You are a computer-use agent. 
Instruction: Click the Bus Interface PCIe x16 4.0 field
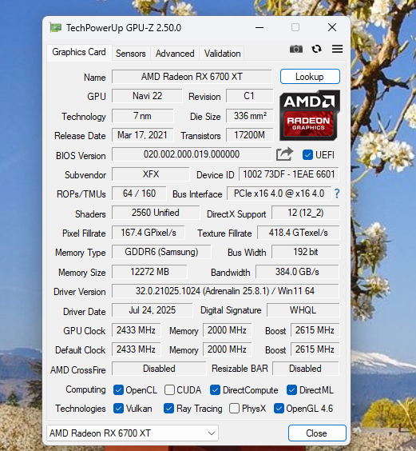pos(279,194)
